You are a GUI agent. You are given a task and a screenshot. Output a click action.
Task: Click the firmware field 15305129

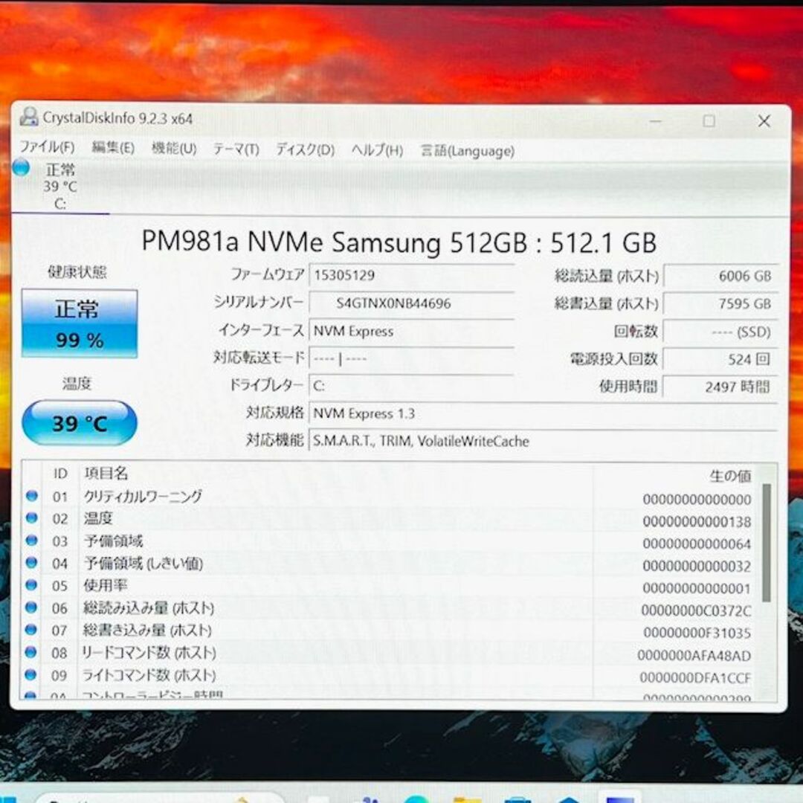coord(412,275)
